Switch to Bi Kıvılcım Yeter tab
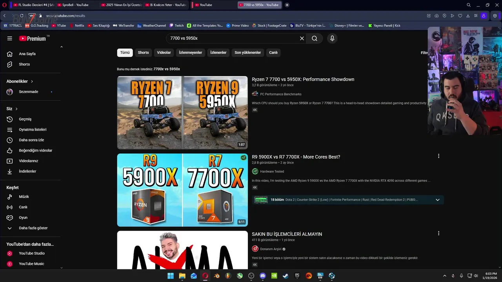502x282 pixels. [165, 5]
